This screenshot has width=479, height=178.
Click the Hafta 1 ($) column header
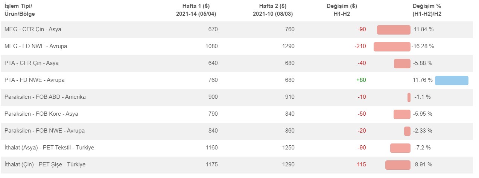(x=196, y=10)
